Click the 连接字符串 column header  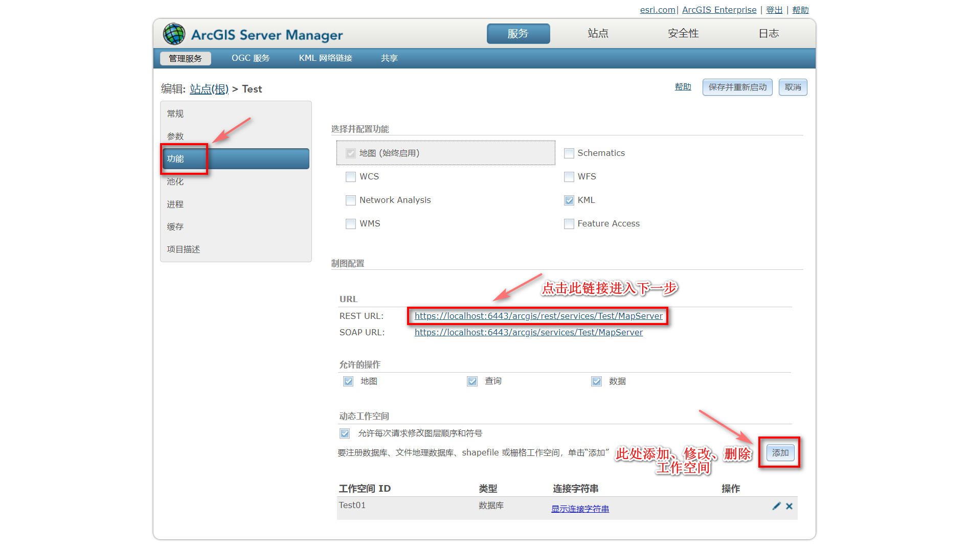tap(575, 489)
